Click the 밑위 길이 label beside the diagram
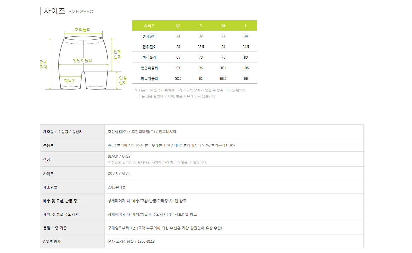 click(117, 54)
